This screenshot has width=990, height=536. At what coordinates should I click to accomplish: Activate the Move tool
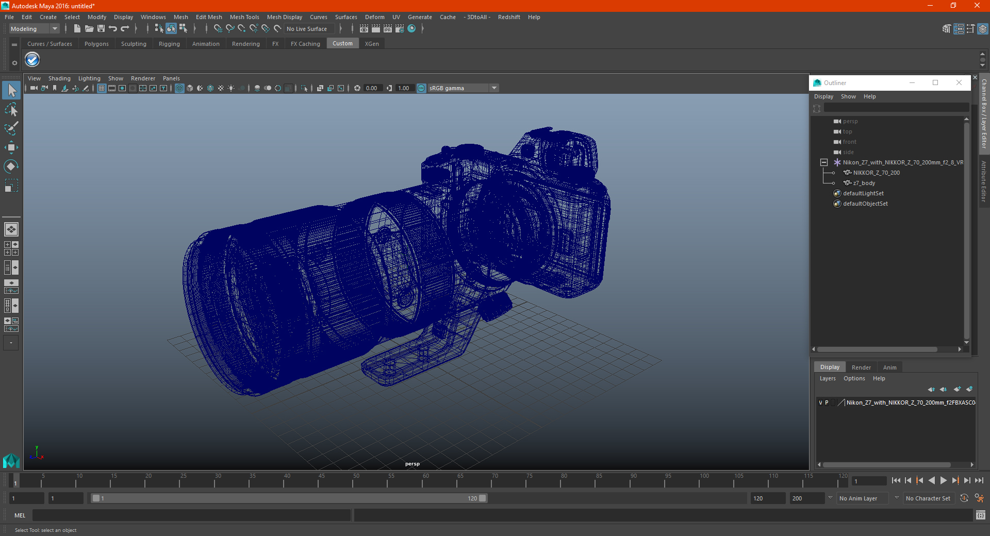pyautogui.click(x=11, y=147)
